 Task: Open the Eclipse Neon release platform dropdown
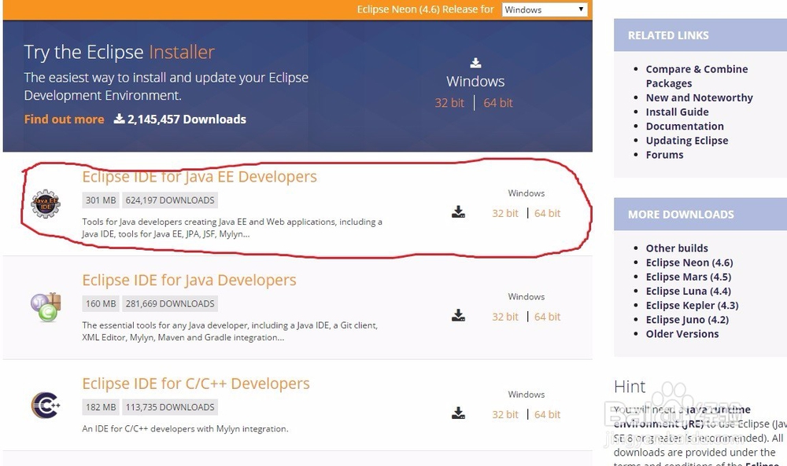pos(545,9)
